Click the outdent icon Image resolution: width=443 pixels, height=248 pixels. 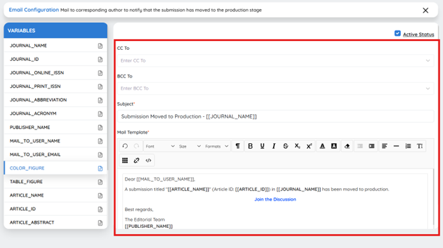tap(360, 146)
